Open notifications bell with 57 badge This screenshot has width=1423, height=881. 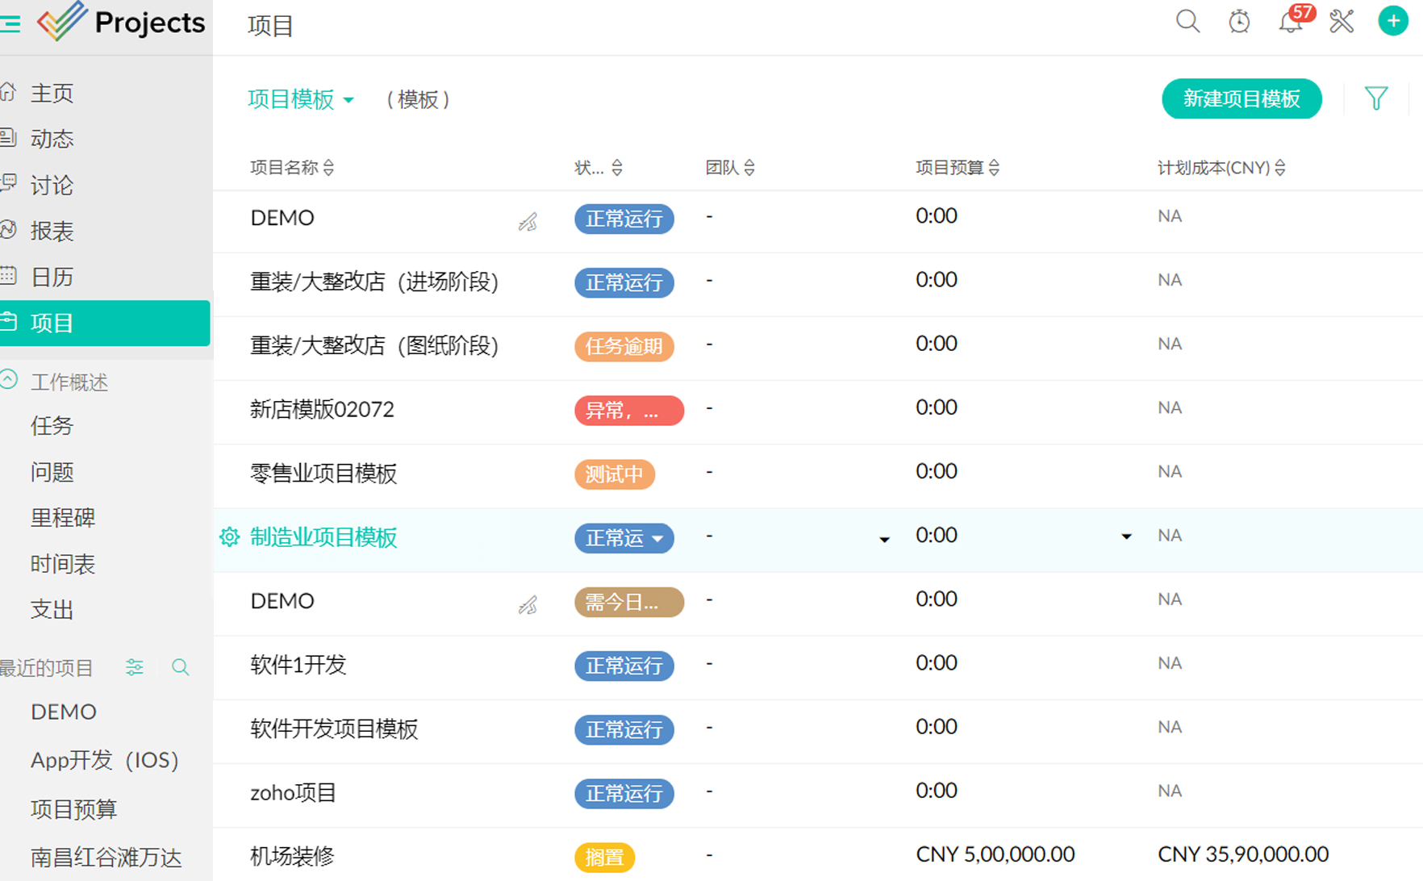click(1291, 22)
